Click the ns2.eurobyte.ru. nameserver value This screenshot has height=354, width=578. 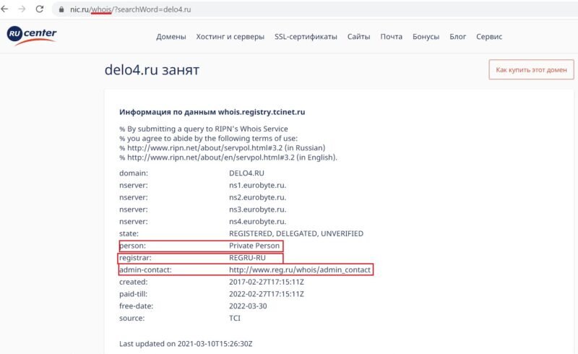click(x=257, y=197)
